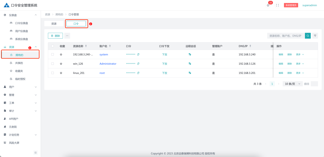
Task: Open 共享的 in the sidebar
Action: (x=19, y=63)
